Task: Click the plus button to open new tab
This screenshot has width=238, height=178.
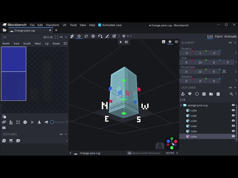Action: 56,30
